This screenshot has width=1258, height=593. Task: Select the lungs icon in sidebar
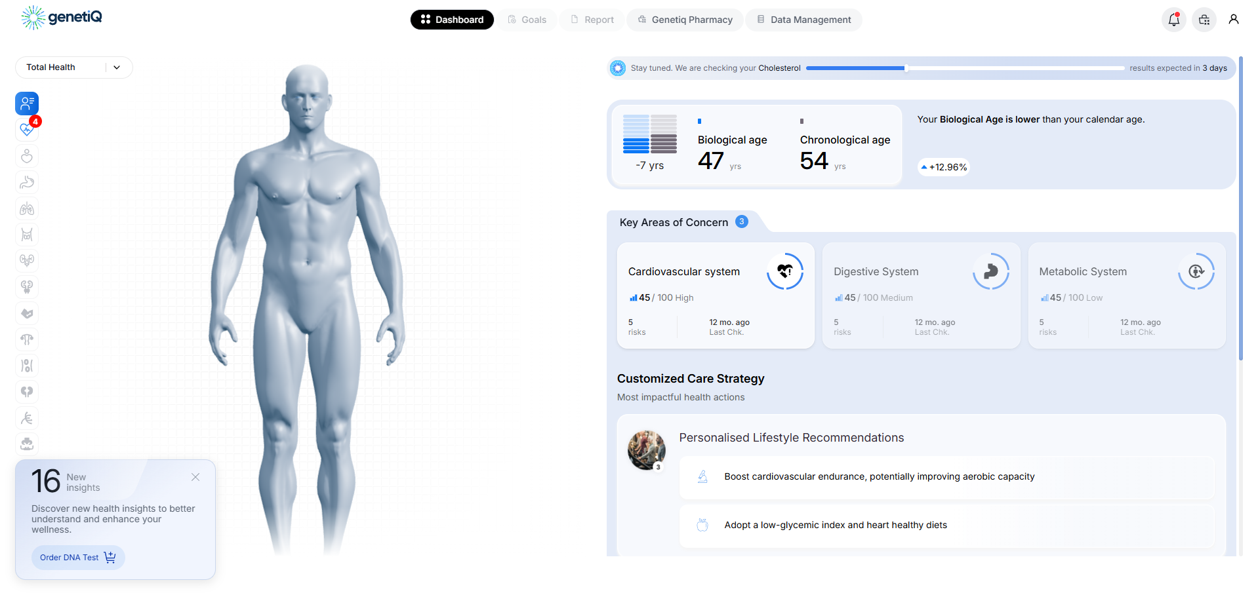(27, 209)
